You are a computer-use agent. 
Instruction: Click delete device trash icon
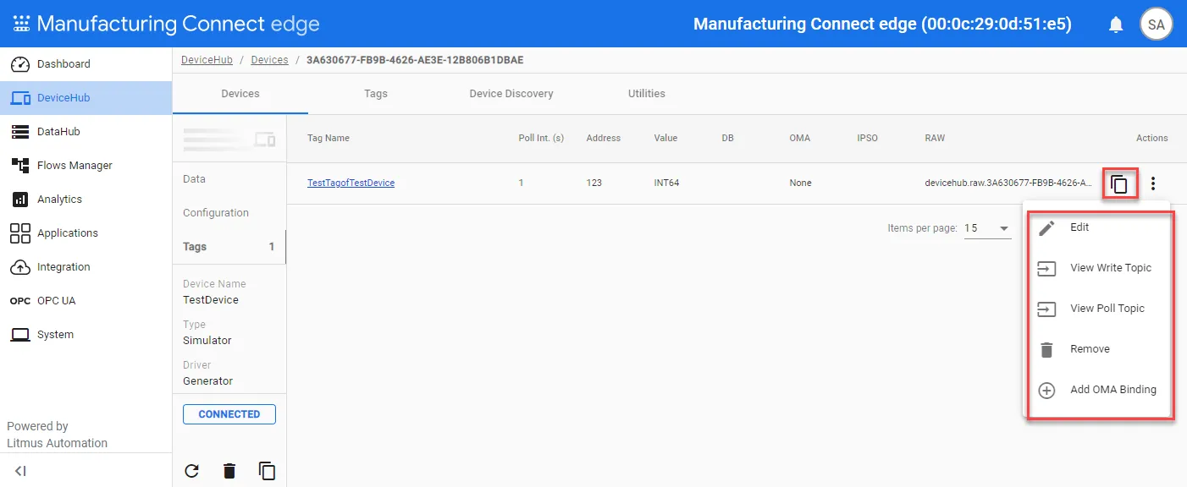(x=229, y=471)
